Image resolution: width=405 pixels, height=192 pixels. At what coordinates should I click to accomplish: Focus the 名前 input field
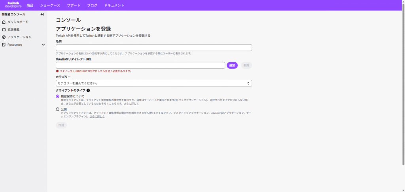[x=154, y=48]
